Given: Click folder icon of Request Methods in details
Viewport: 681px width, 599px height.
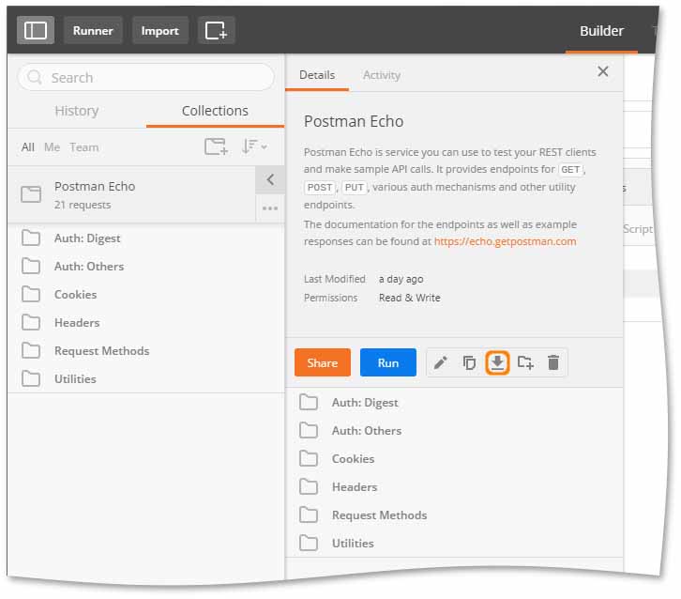Looking at the screenshot, I should [x=309, y=515].
